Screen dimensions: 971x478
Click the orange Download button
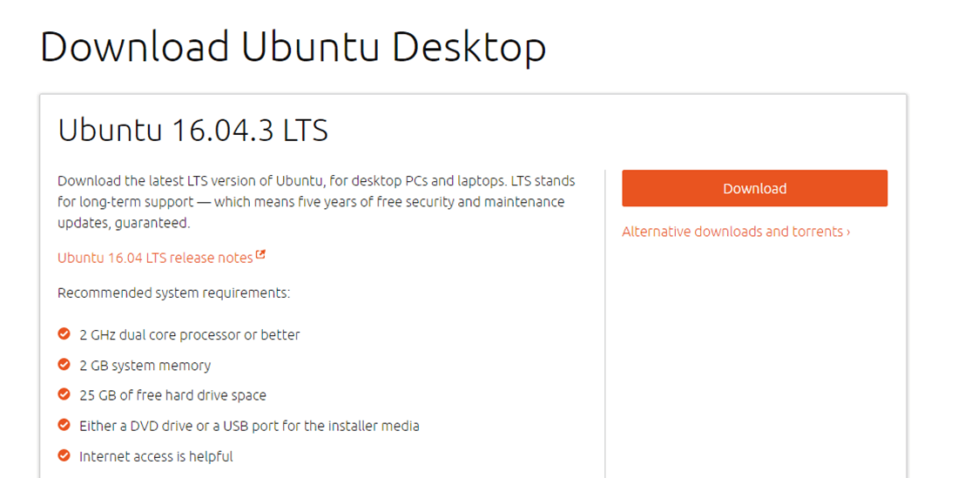[x=754, y=188]
